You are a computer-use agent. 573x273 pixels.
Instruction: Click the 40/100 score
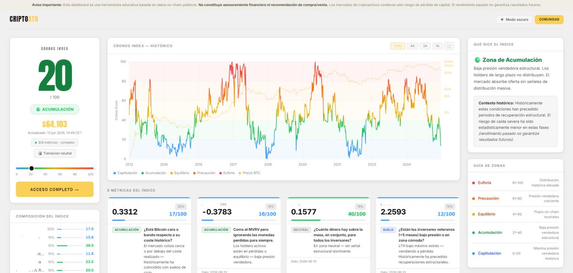357,213
